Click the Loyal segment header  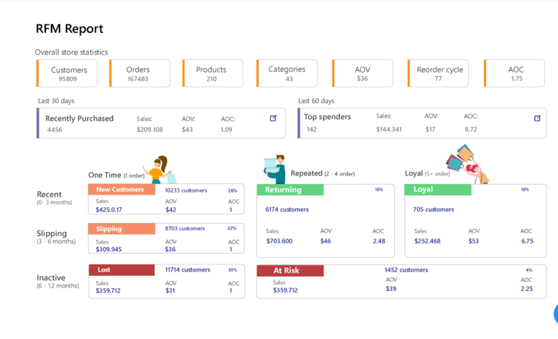click(437, 189)
